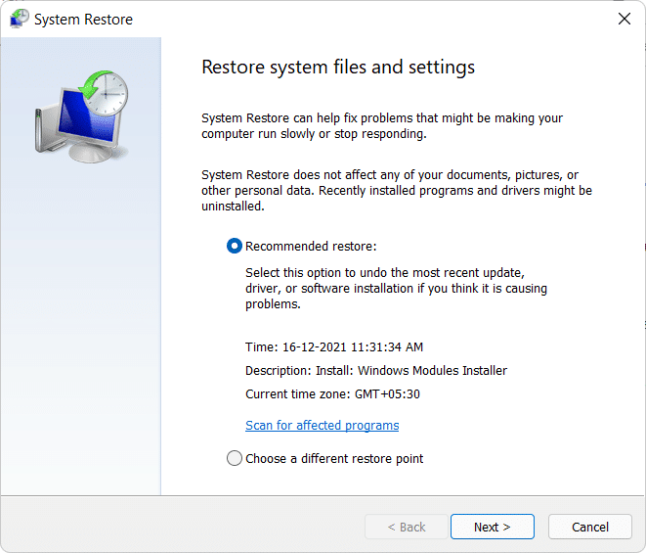Click the System Restore window title text

pyautogui.click(x=83, y=20)
